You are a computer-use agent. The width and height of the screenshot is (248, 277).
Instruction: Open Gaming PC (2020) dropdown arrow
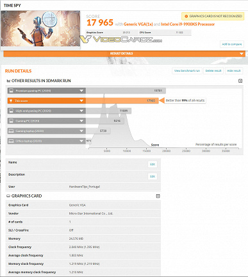81,121
